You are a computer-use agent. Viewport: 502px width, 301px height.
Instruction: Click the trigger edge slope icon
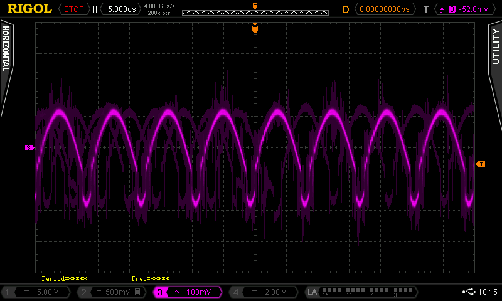442,9
